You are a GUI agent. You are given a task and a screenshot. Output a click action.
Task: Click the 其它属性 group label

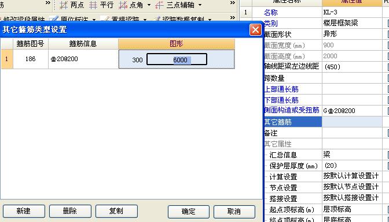[x=278, y=144]
